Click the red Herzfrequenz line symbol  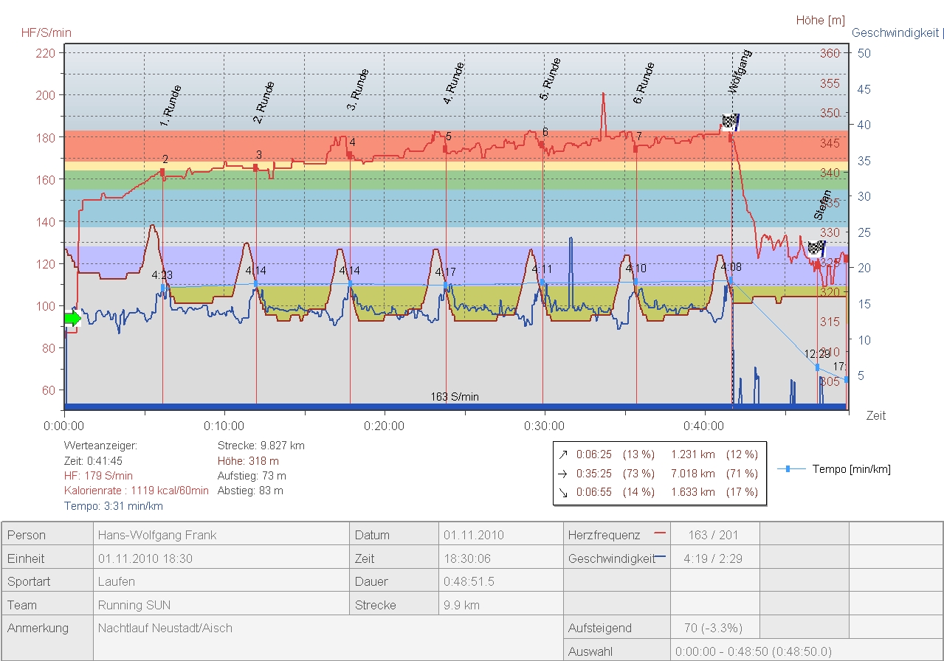(660, 531)
